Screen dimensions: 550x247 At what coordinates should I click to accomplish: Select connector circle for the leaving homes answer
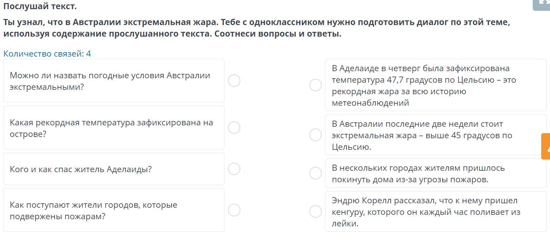tap(315, 173)
